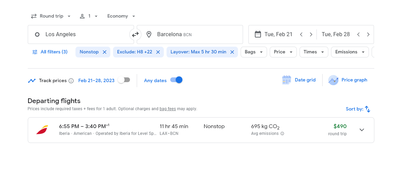Screen dimensions: 418x170
Task: Open the Price graph view
Action: (348, 80)
